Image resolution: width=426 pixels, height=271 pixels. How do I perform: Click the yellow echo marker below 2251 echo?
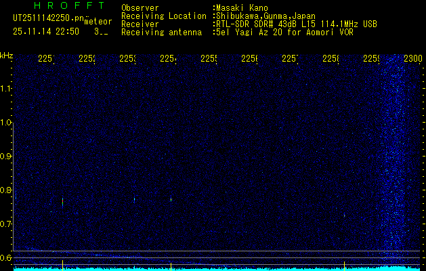tap(62, 266)
